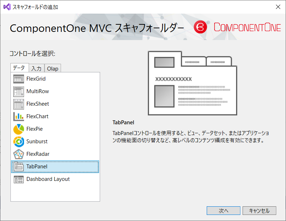This screenshot has height=221, width=286.
Task: Click the COMPONENTONE brand text
Action: [247, 27]
